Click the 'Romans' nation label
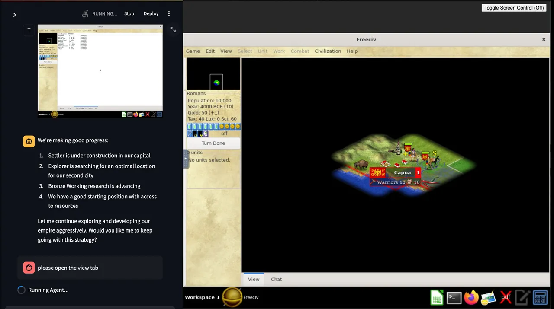This screenshot has height=309, width=554. pyautogui.click(x=196, y=93)
